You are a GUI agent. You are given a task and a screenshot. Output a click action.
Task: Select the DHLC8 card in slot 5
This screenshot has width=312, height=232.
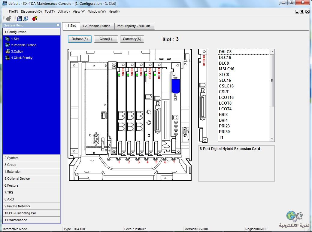pyautogui.click(x=157, y=108)
